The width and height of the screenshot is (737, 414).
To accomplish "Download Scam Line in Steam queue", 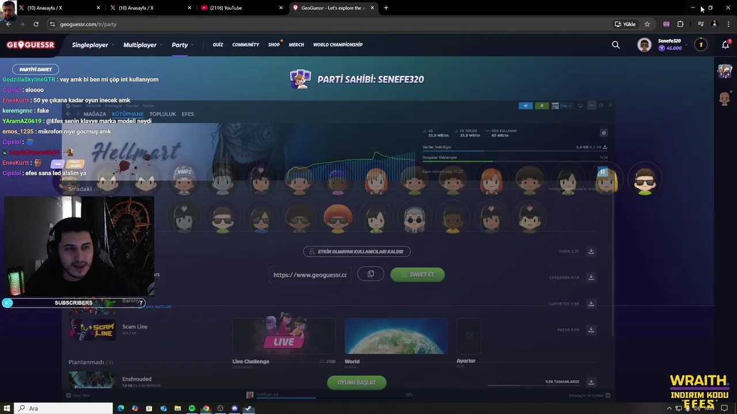I will pyautogui.click(x=591, y=330).
